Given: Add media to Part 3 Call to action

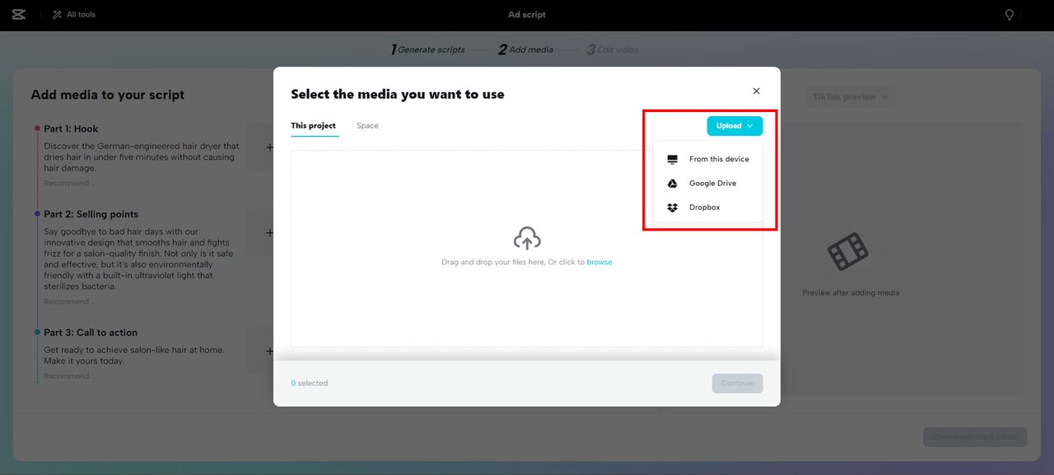Looking at the screenshot, I should point(269,352).
